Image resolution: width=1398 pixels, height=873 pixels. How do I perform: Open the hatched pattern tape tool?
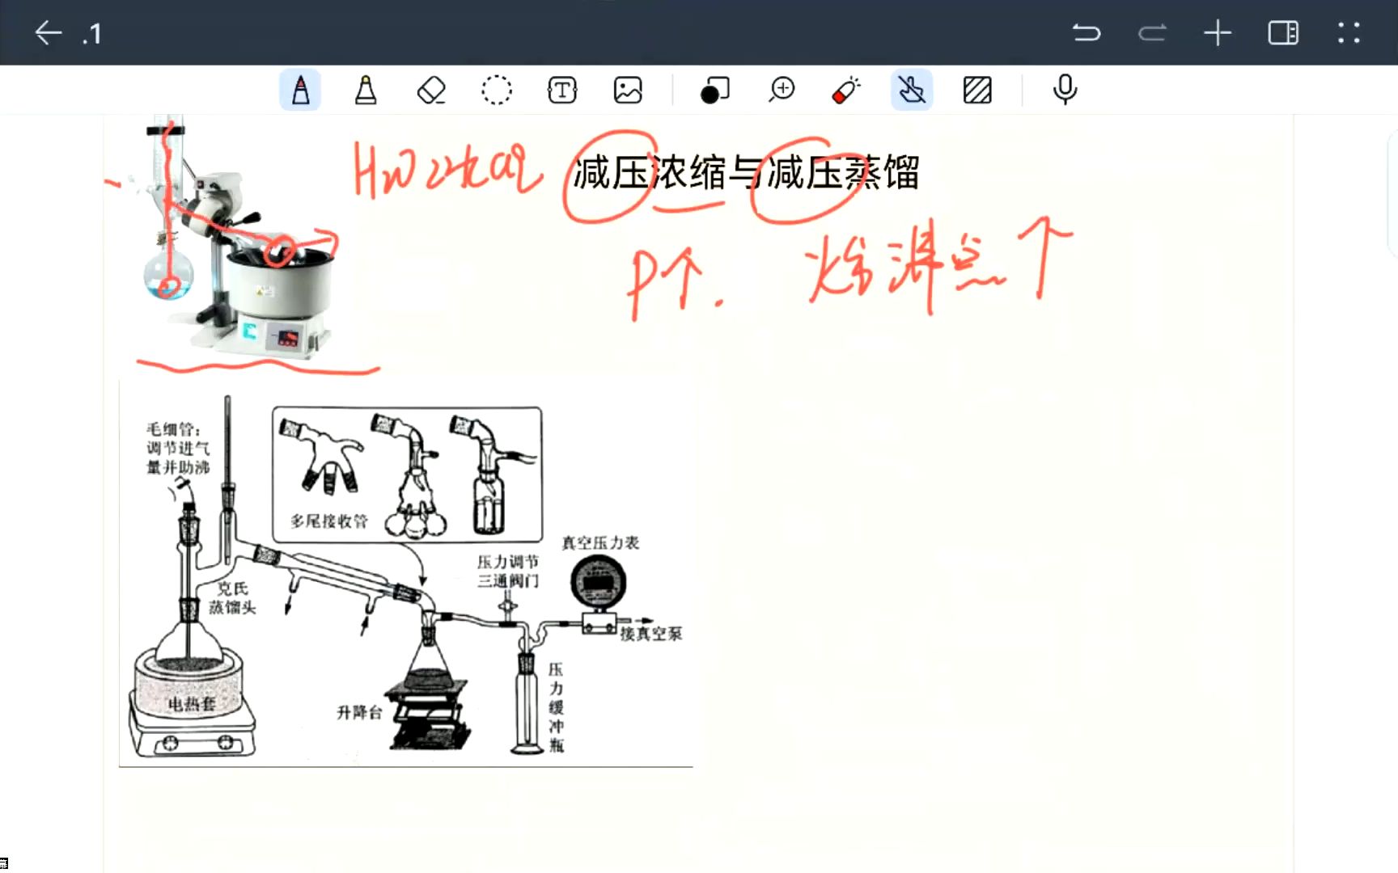(977, 90)
